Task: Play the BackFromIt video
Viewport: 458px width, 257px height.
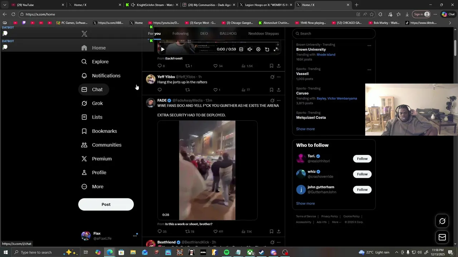Action: tap(162, 49)
